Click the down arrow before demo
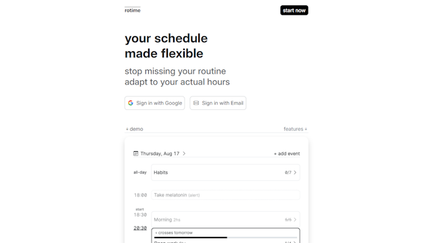433x243 pixels. [x=127, y=129]
